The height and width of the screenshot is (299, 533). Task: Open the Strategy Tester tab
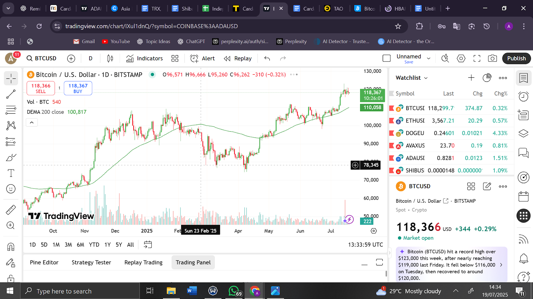[x=91, y=262]
